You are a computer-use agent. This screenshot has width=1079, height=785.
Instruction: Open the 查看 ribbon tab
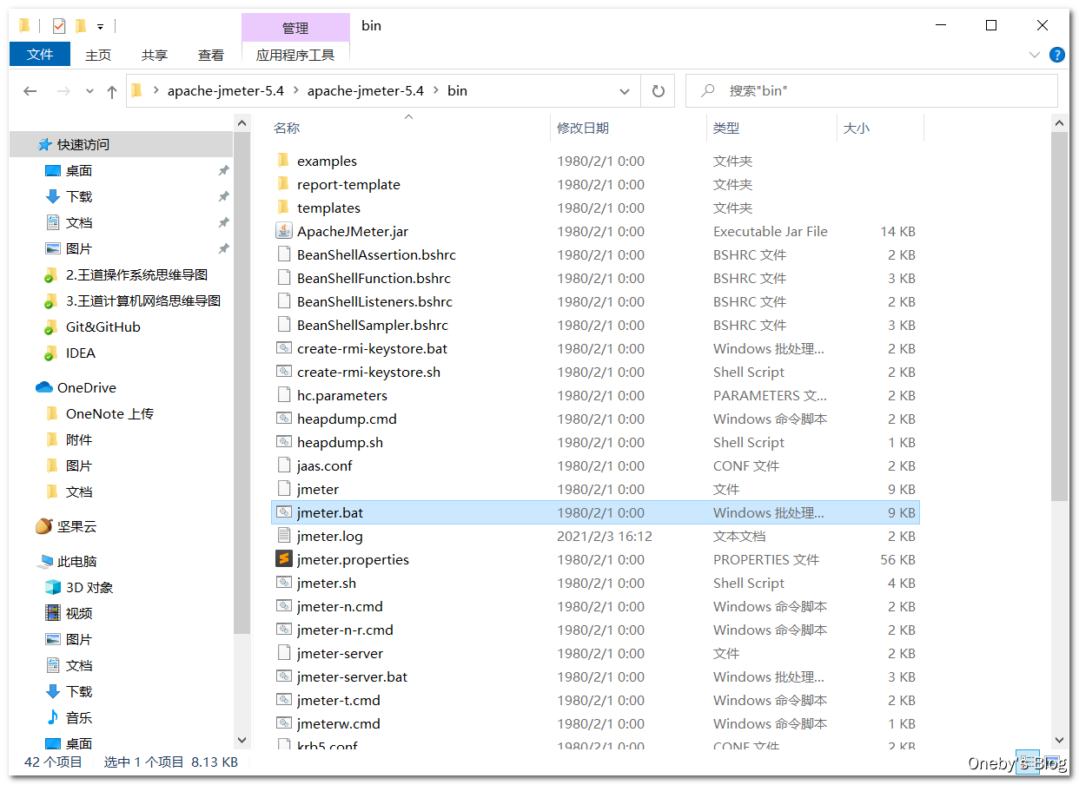click(211, 55)
